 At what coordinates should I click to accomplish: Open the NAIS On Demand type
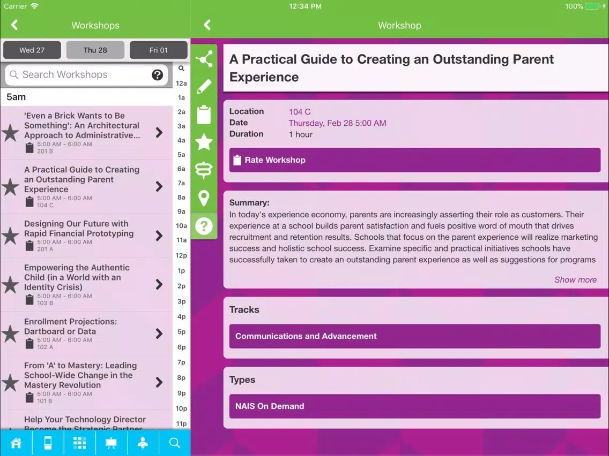pos(415,406)
